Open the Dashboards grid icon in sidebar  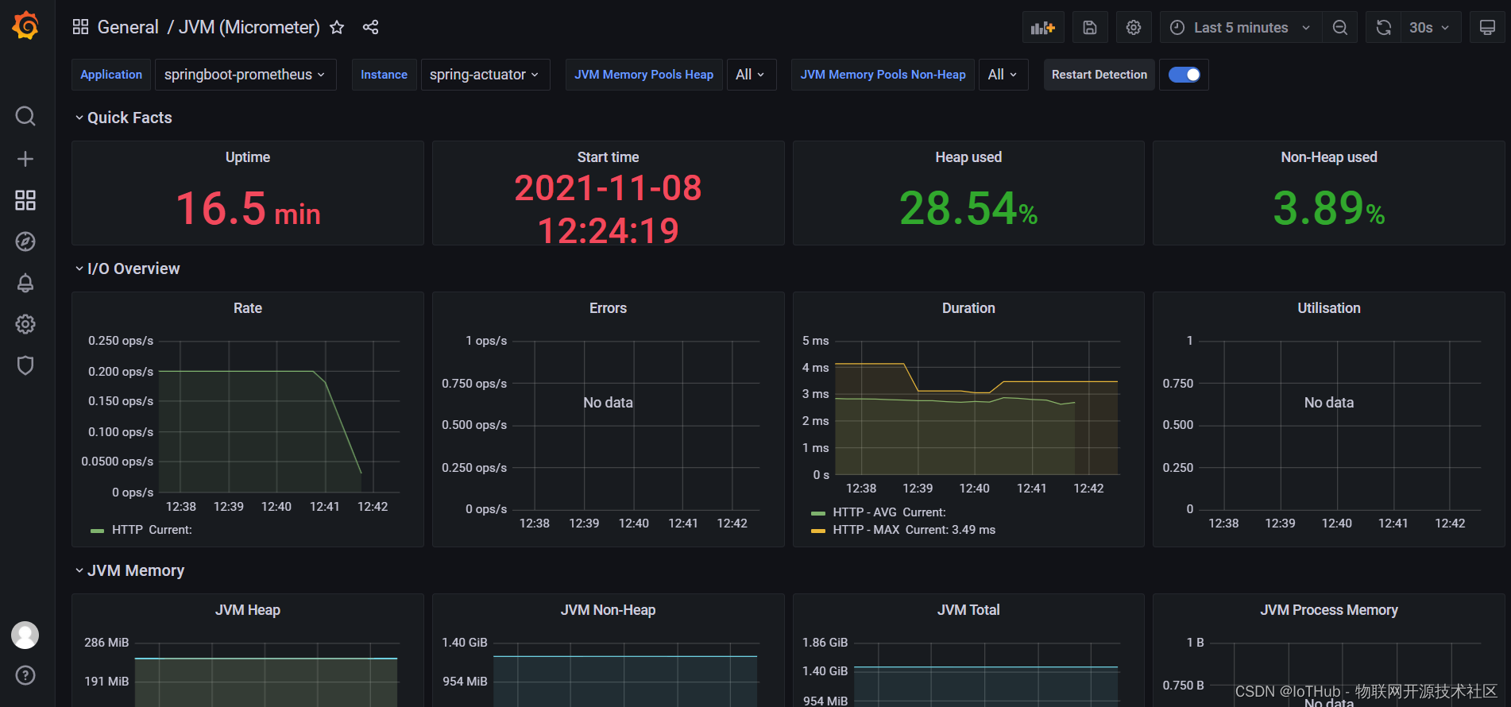25,200
